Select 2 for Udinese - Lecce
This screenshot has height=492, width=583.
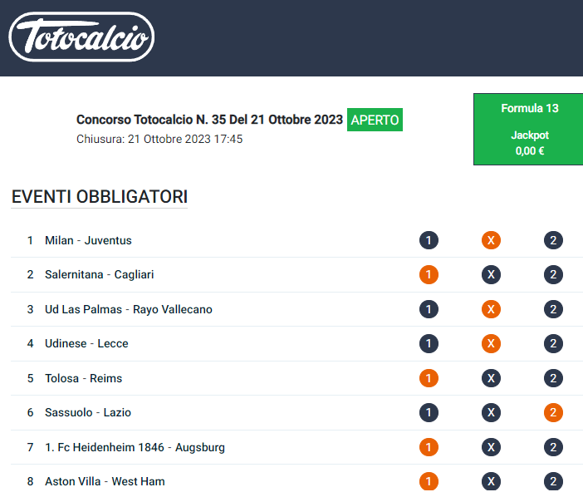[553, 343]
